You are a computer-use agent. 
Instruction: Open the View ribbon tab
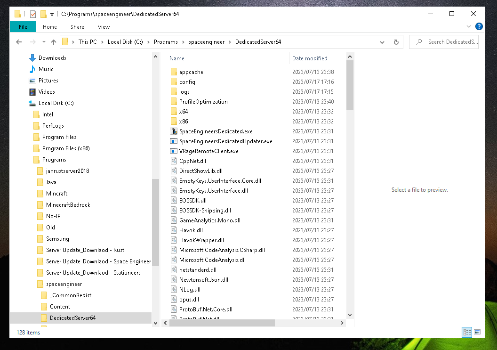[104, 27]
